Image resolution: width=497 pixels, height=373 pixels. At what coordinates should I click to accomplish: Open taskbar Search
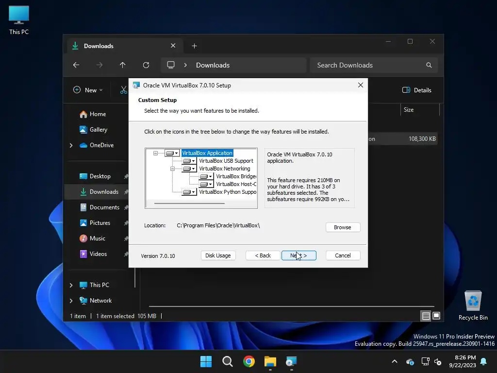228,361
